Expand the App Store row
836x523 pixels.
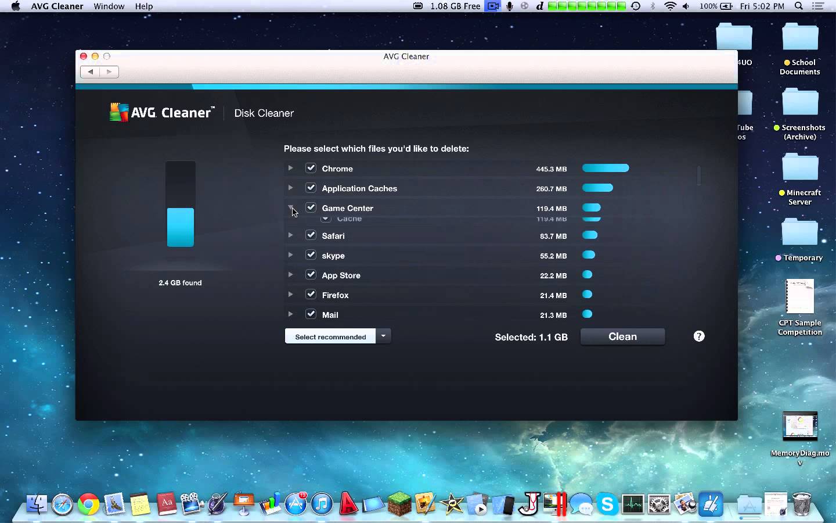tap(290, 275)
